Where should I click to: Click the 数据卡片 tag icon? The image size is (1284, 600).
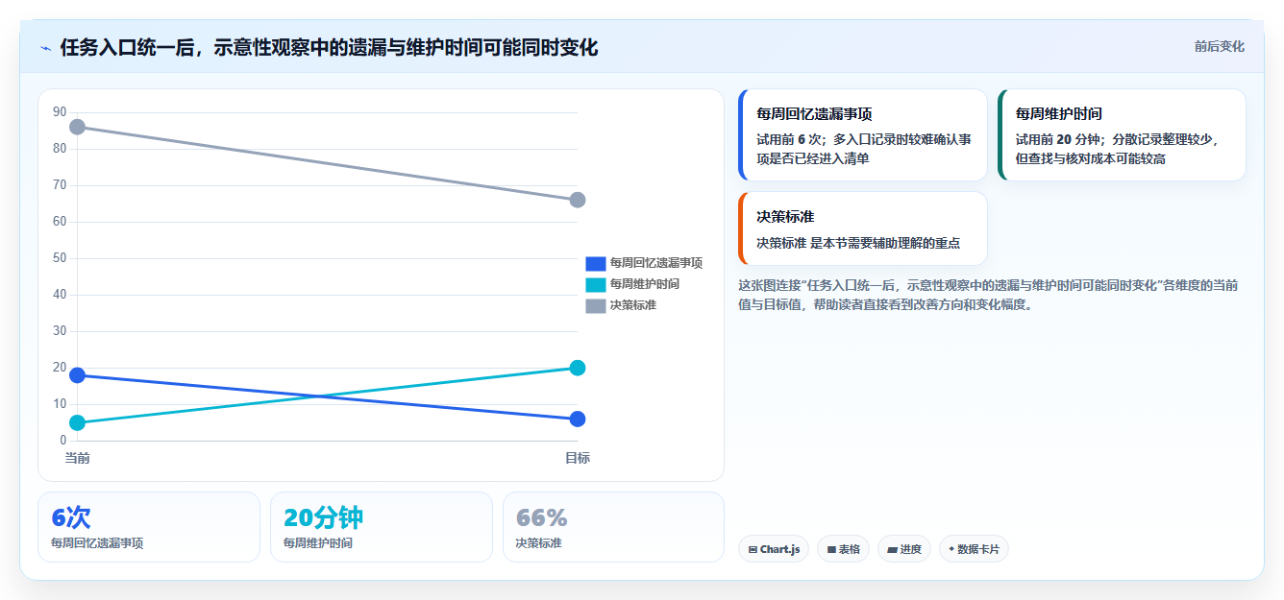coord(951,549)
